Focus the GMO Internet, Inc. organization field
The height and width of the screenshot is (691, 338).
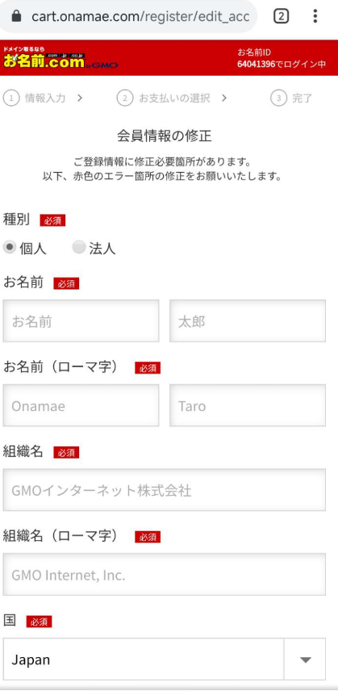[x=164, y=575]
